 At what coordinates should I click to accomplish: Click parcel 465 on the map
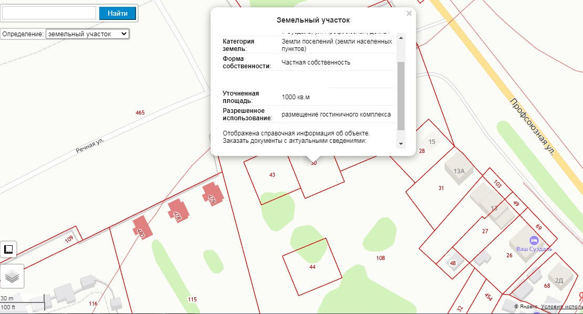tap(140, 112)
